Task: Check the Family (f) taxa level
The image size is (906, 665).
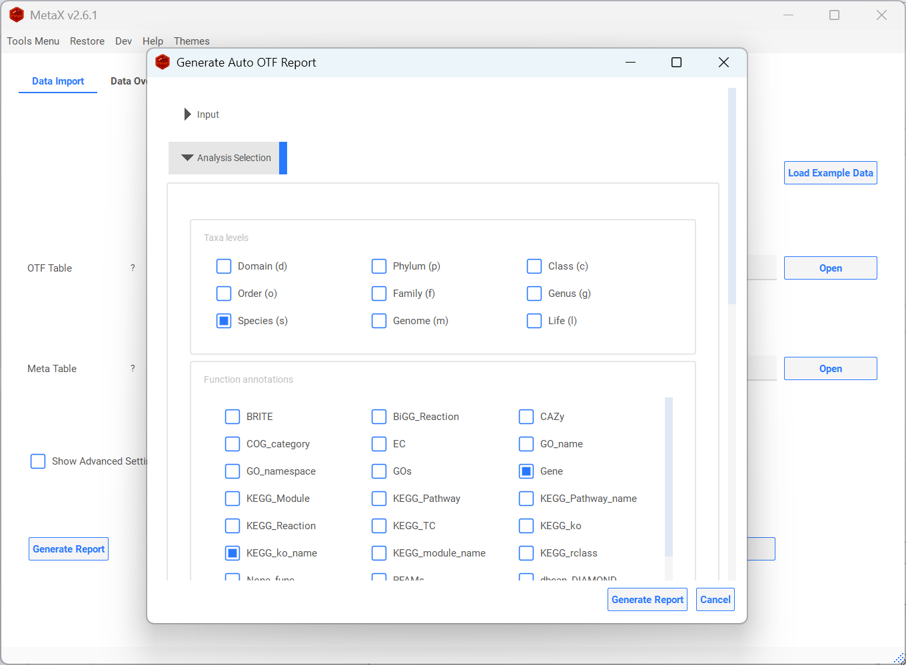Action: coord(379,294)
